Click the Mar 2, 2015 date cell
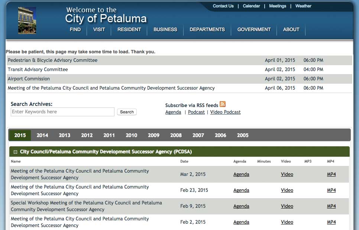This screenshot has width=359, height=230. (193, 174)
